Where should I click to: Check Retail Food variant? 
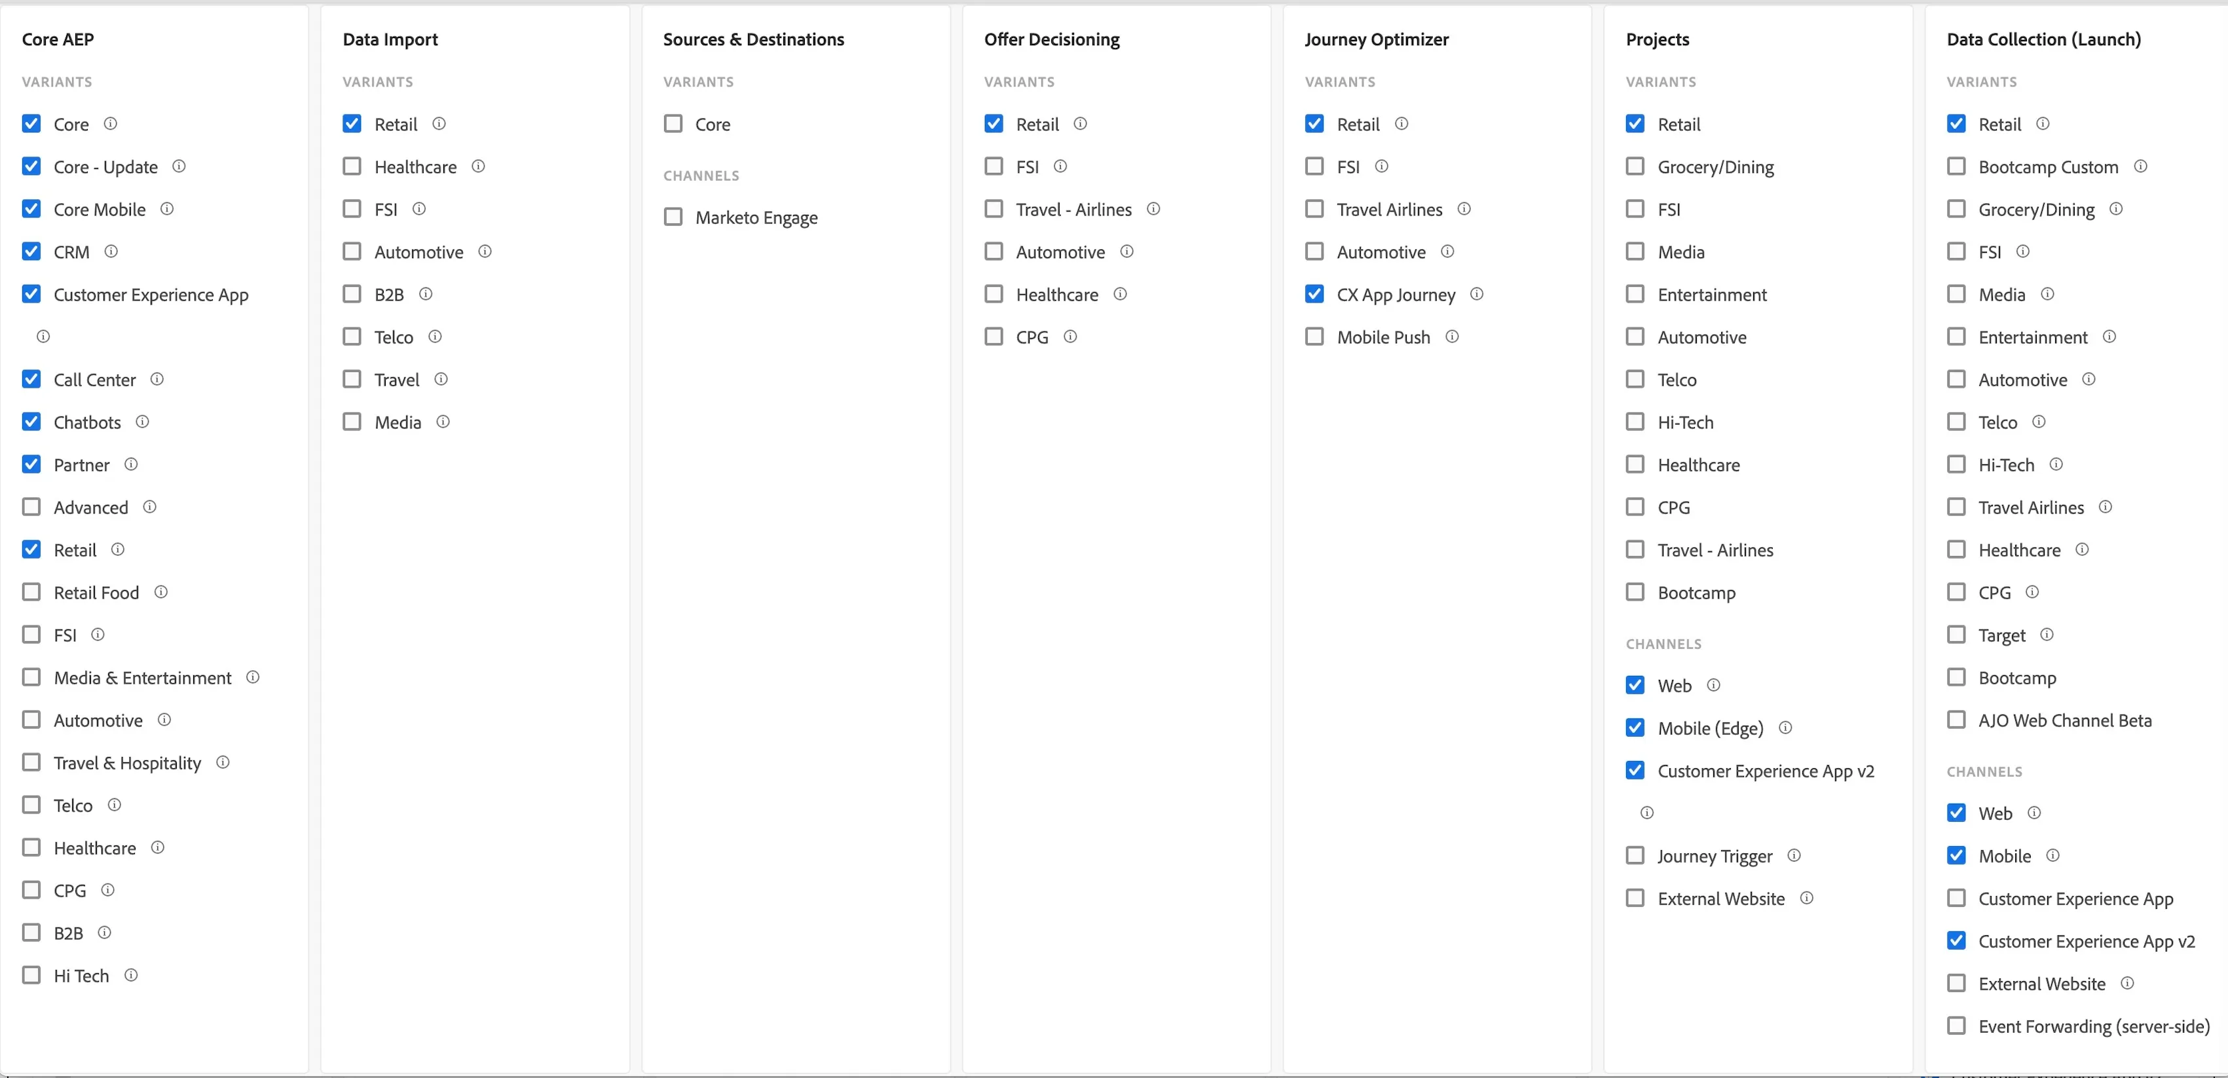coord(31,592)
